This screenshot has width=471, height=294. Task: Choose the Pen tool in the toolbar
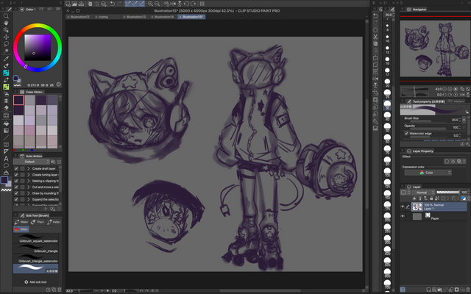pos(6,66)
